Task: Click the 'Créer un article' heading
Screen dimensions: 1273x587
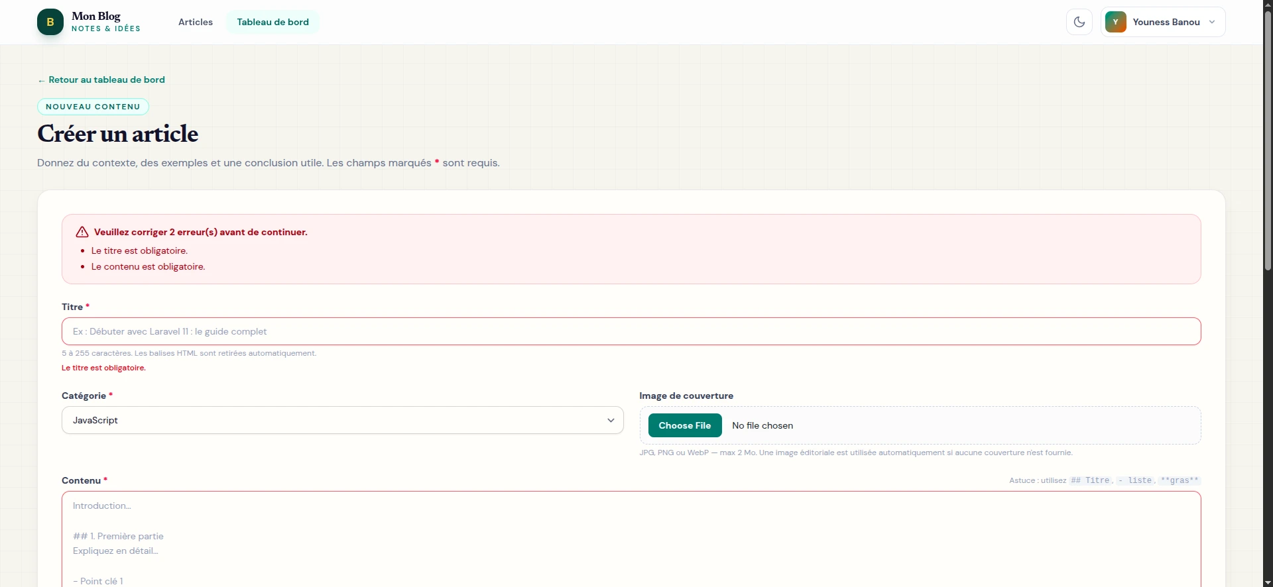Action: click(x=117, y=134)
